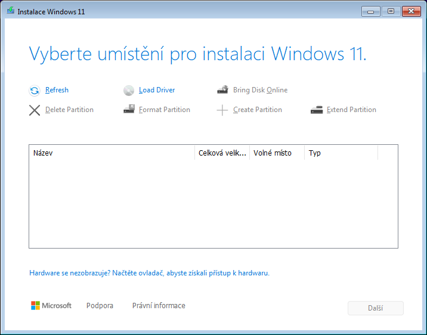Image resolution: width=427 pixels, height=335 pixels.
Task: Open the Podpora link
Action: point(100,306)
